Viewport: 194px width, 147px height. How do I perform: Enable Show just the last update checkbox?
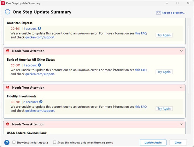coord(14,142)
